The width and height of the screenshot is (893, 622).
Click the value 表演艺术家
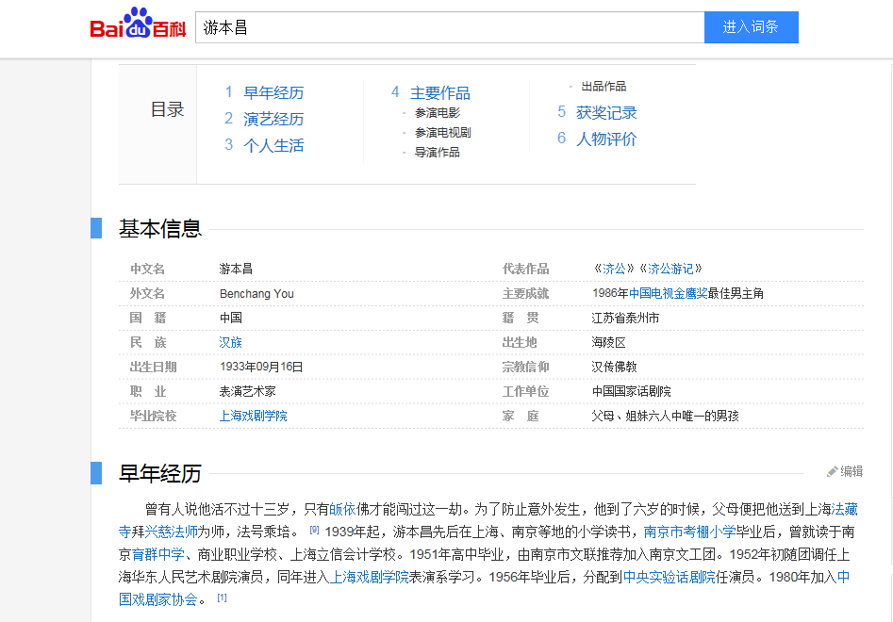[248, 391]
